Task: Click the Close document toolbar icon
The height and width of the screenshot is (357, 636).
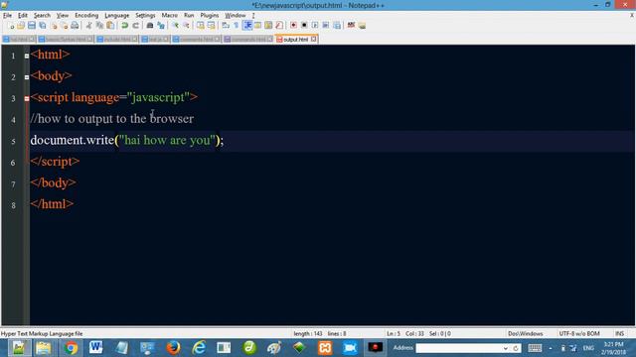Action: coord(54,26)
